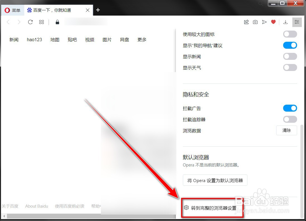Go forward to next page
This screenshot has width=306, height=221.
tap(19, 22)
